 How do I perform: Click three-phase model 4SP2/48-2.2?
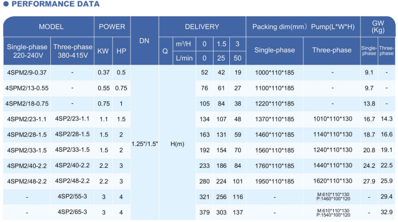click(x=72, y=180)
